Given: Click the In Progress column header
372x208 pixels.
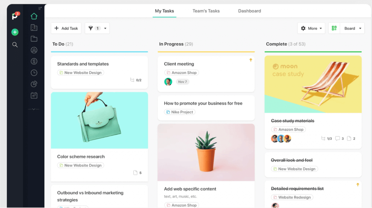Looking at the screenshot, I should coord(176,44).
